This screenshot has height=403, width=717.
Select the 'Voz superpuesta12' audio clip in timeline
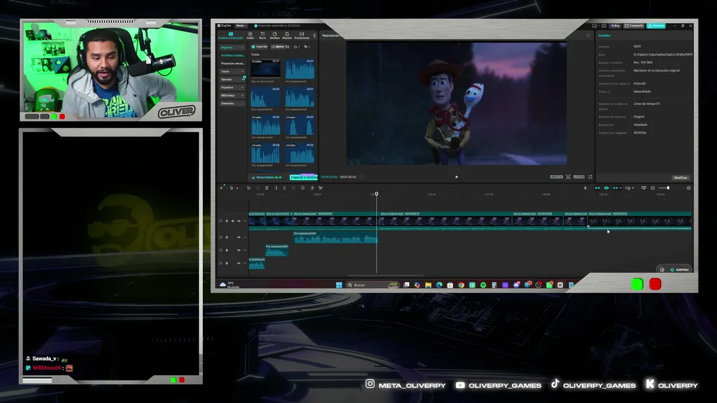click(x=336, y=238)
